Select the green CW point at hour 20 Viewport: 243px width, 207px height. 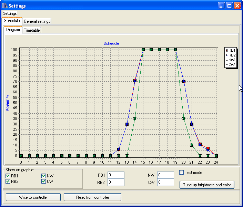[x=184, y=118]
